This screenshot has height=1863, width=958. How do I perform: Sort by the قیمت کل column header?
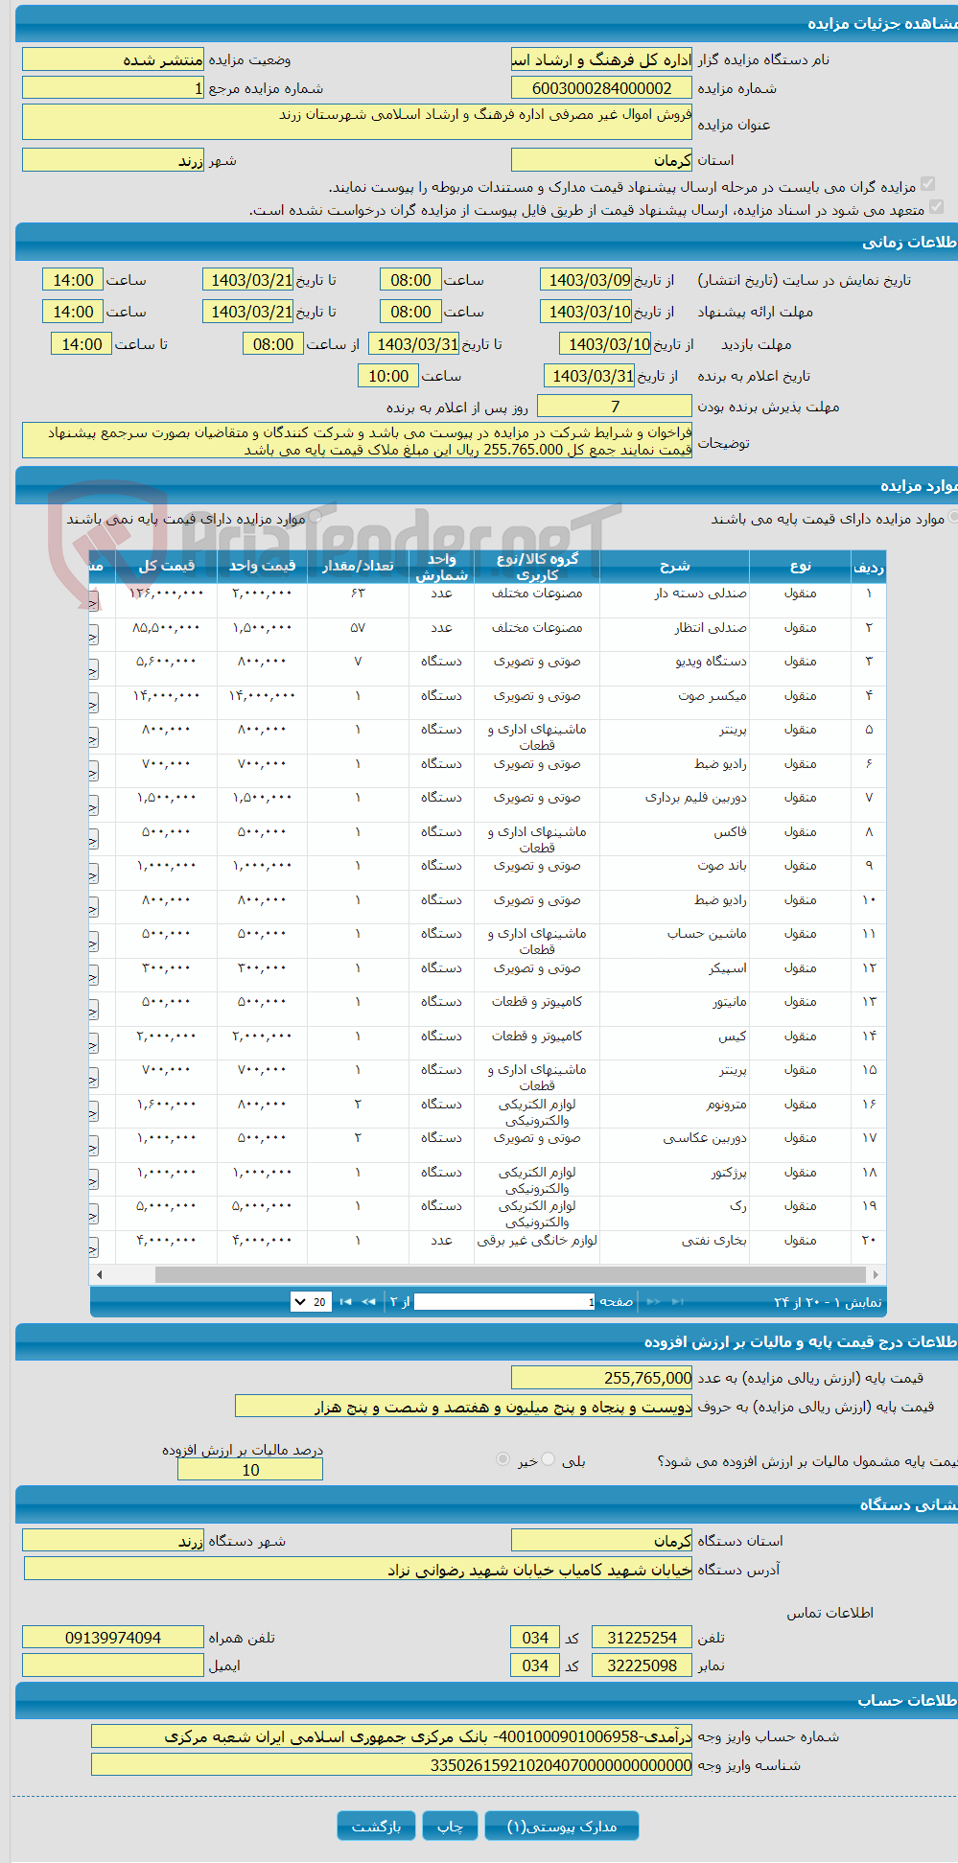(x=166, y=567)
